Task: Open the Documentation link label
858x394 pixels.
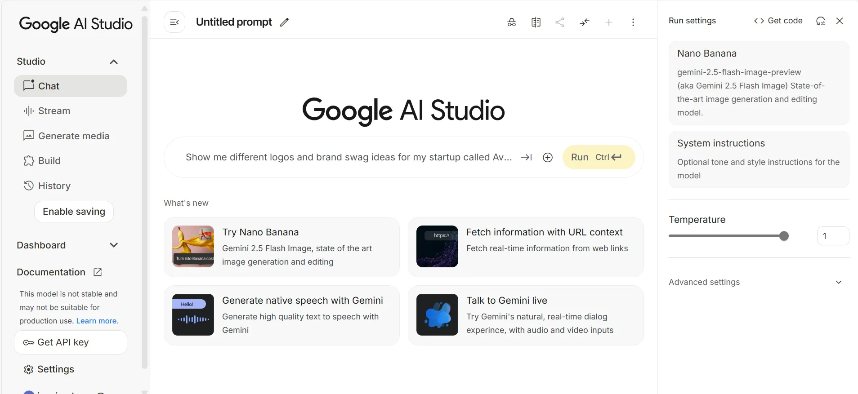Action: (x=51, y=272)
